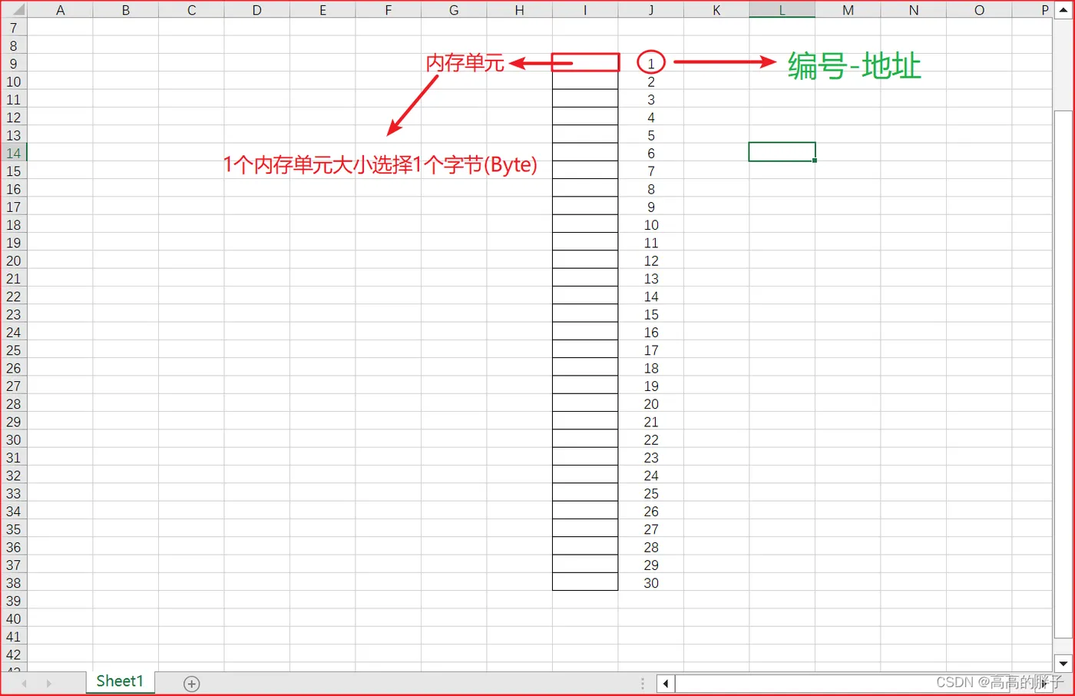Select row 7 header
1075x696 pixels.
14,28
